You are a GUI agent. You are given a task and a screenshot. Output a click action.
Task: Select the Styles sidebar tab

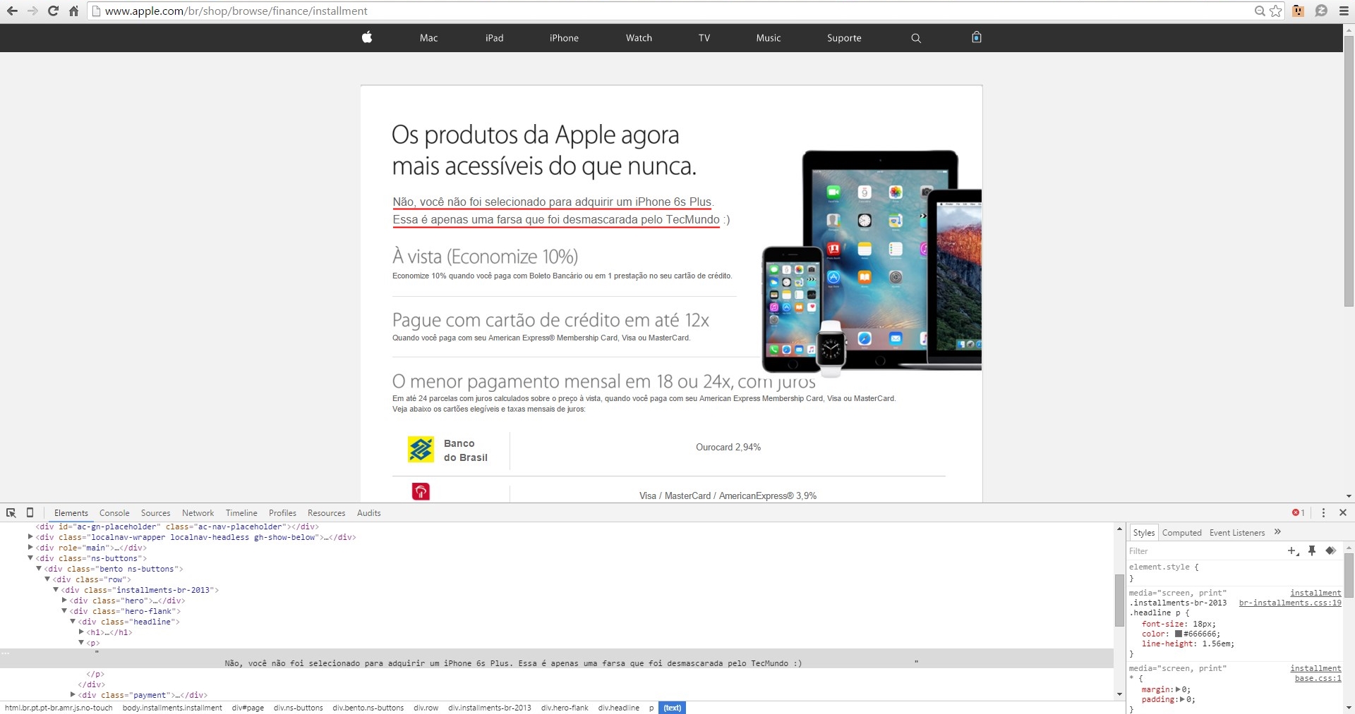(x=1143, y=533)
